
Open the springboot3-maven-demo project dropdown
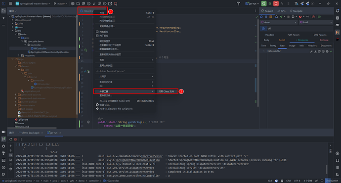click(x=33, y=3)
